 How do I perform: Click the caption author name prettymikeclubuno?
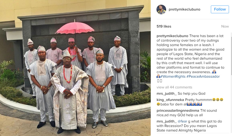pos(172,36)
